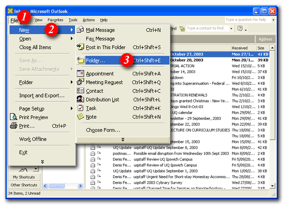Image resolution: width=284 pixels, height=205 pixels.
Task: Expand the File menu hidden items chevron
Action: [x=42, y=161]
